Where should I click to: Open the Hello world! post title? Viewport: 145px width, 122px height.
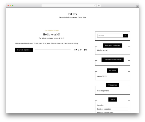52,34
